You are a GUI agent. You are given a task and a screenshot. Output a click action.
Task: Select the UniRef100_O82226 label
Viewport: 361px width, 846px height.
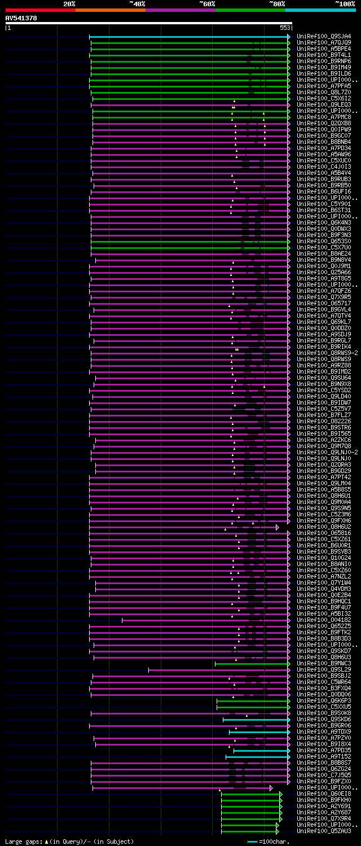[x=324, y=421]
